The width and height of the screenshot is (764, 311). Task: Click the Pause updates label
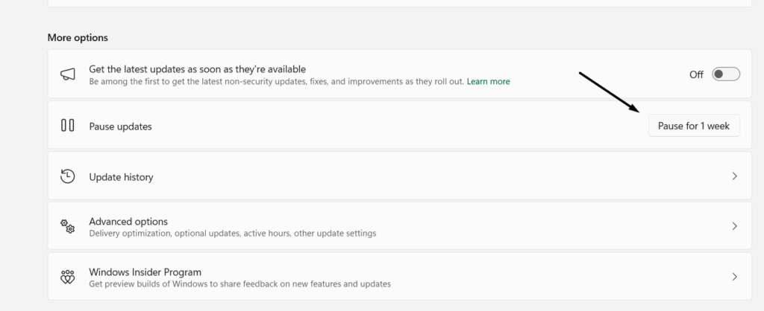tap(120, 126)
